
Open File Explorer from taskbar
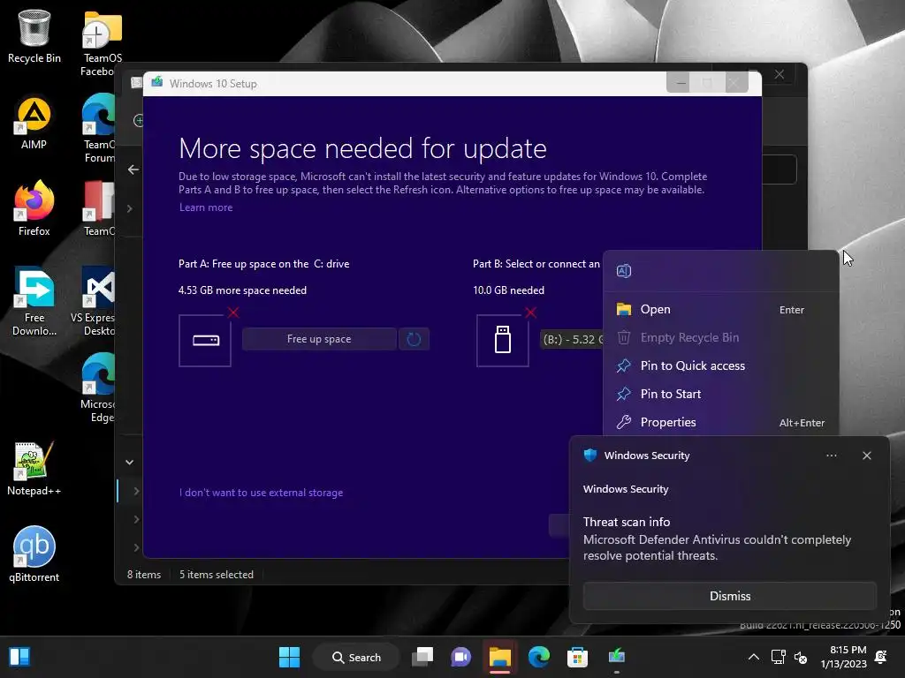pyautogui.click(x=500, y=657)
